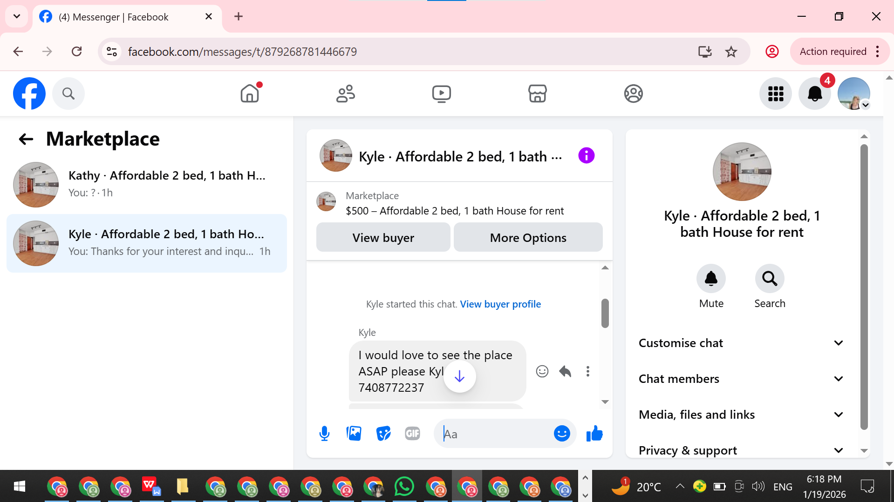Screen dimensions: 894x502
Task: Jump to latest message down-arrow button
Action: (x=459, y=376)
